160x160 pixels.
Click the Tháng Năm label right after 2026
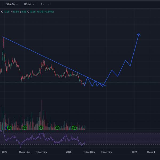pos(89,152)
